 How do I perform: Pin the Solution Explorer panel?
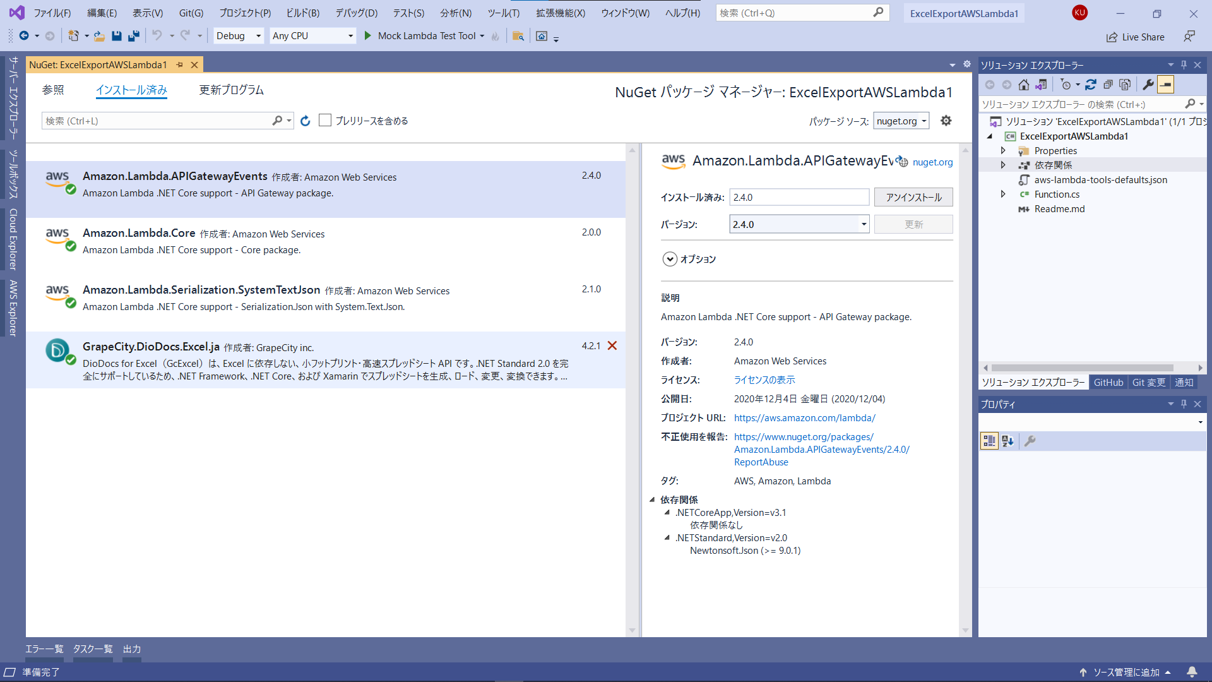[1184, 65]
